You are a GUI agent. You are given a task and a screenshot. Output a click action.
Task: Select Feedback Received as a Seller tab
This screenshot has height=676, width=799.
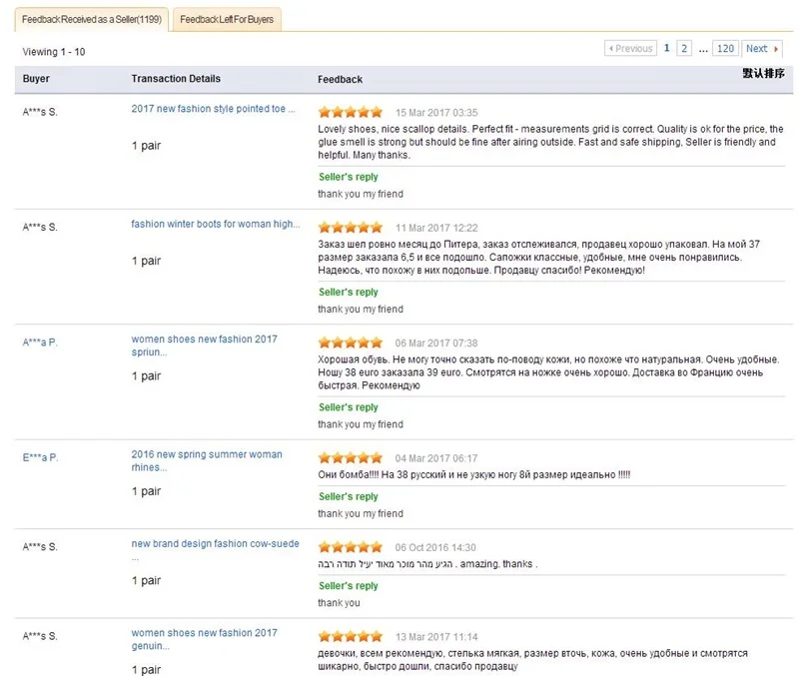pos(92,19)
